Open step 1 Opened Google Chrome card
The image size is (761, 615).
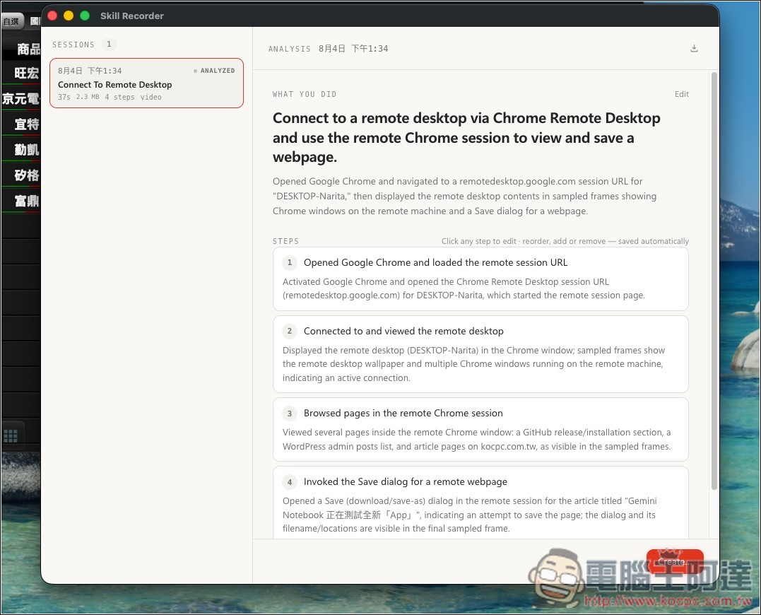(480, 279)
